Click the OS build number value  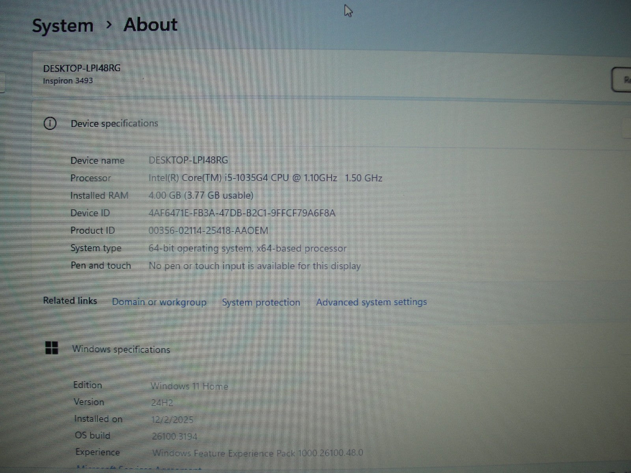tap(174, 436)
